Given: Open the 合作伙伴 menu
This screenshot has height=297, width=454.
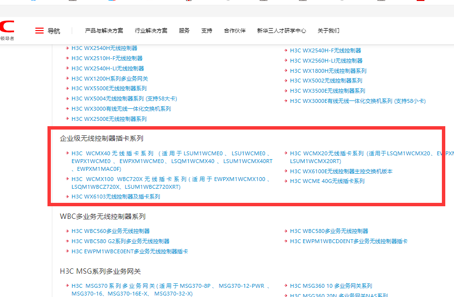Looking at the screenshot, I should coord(235,31).
